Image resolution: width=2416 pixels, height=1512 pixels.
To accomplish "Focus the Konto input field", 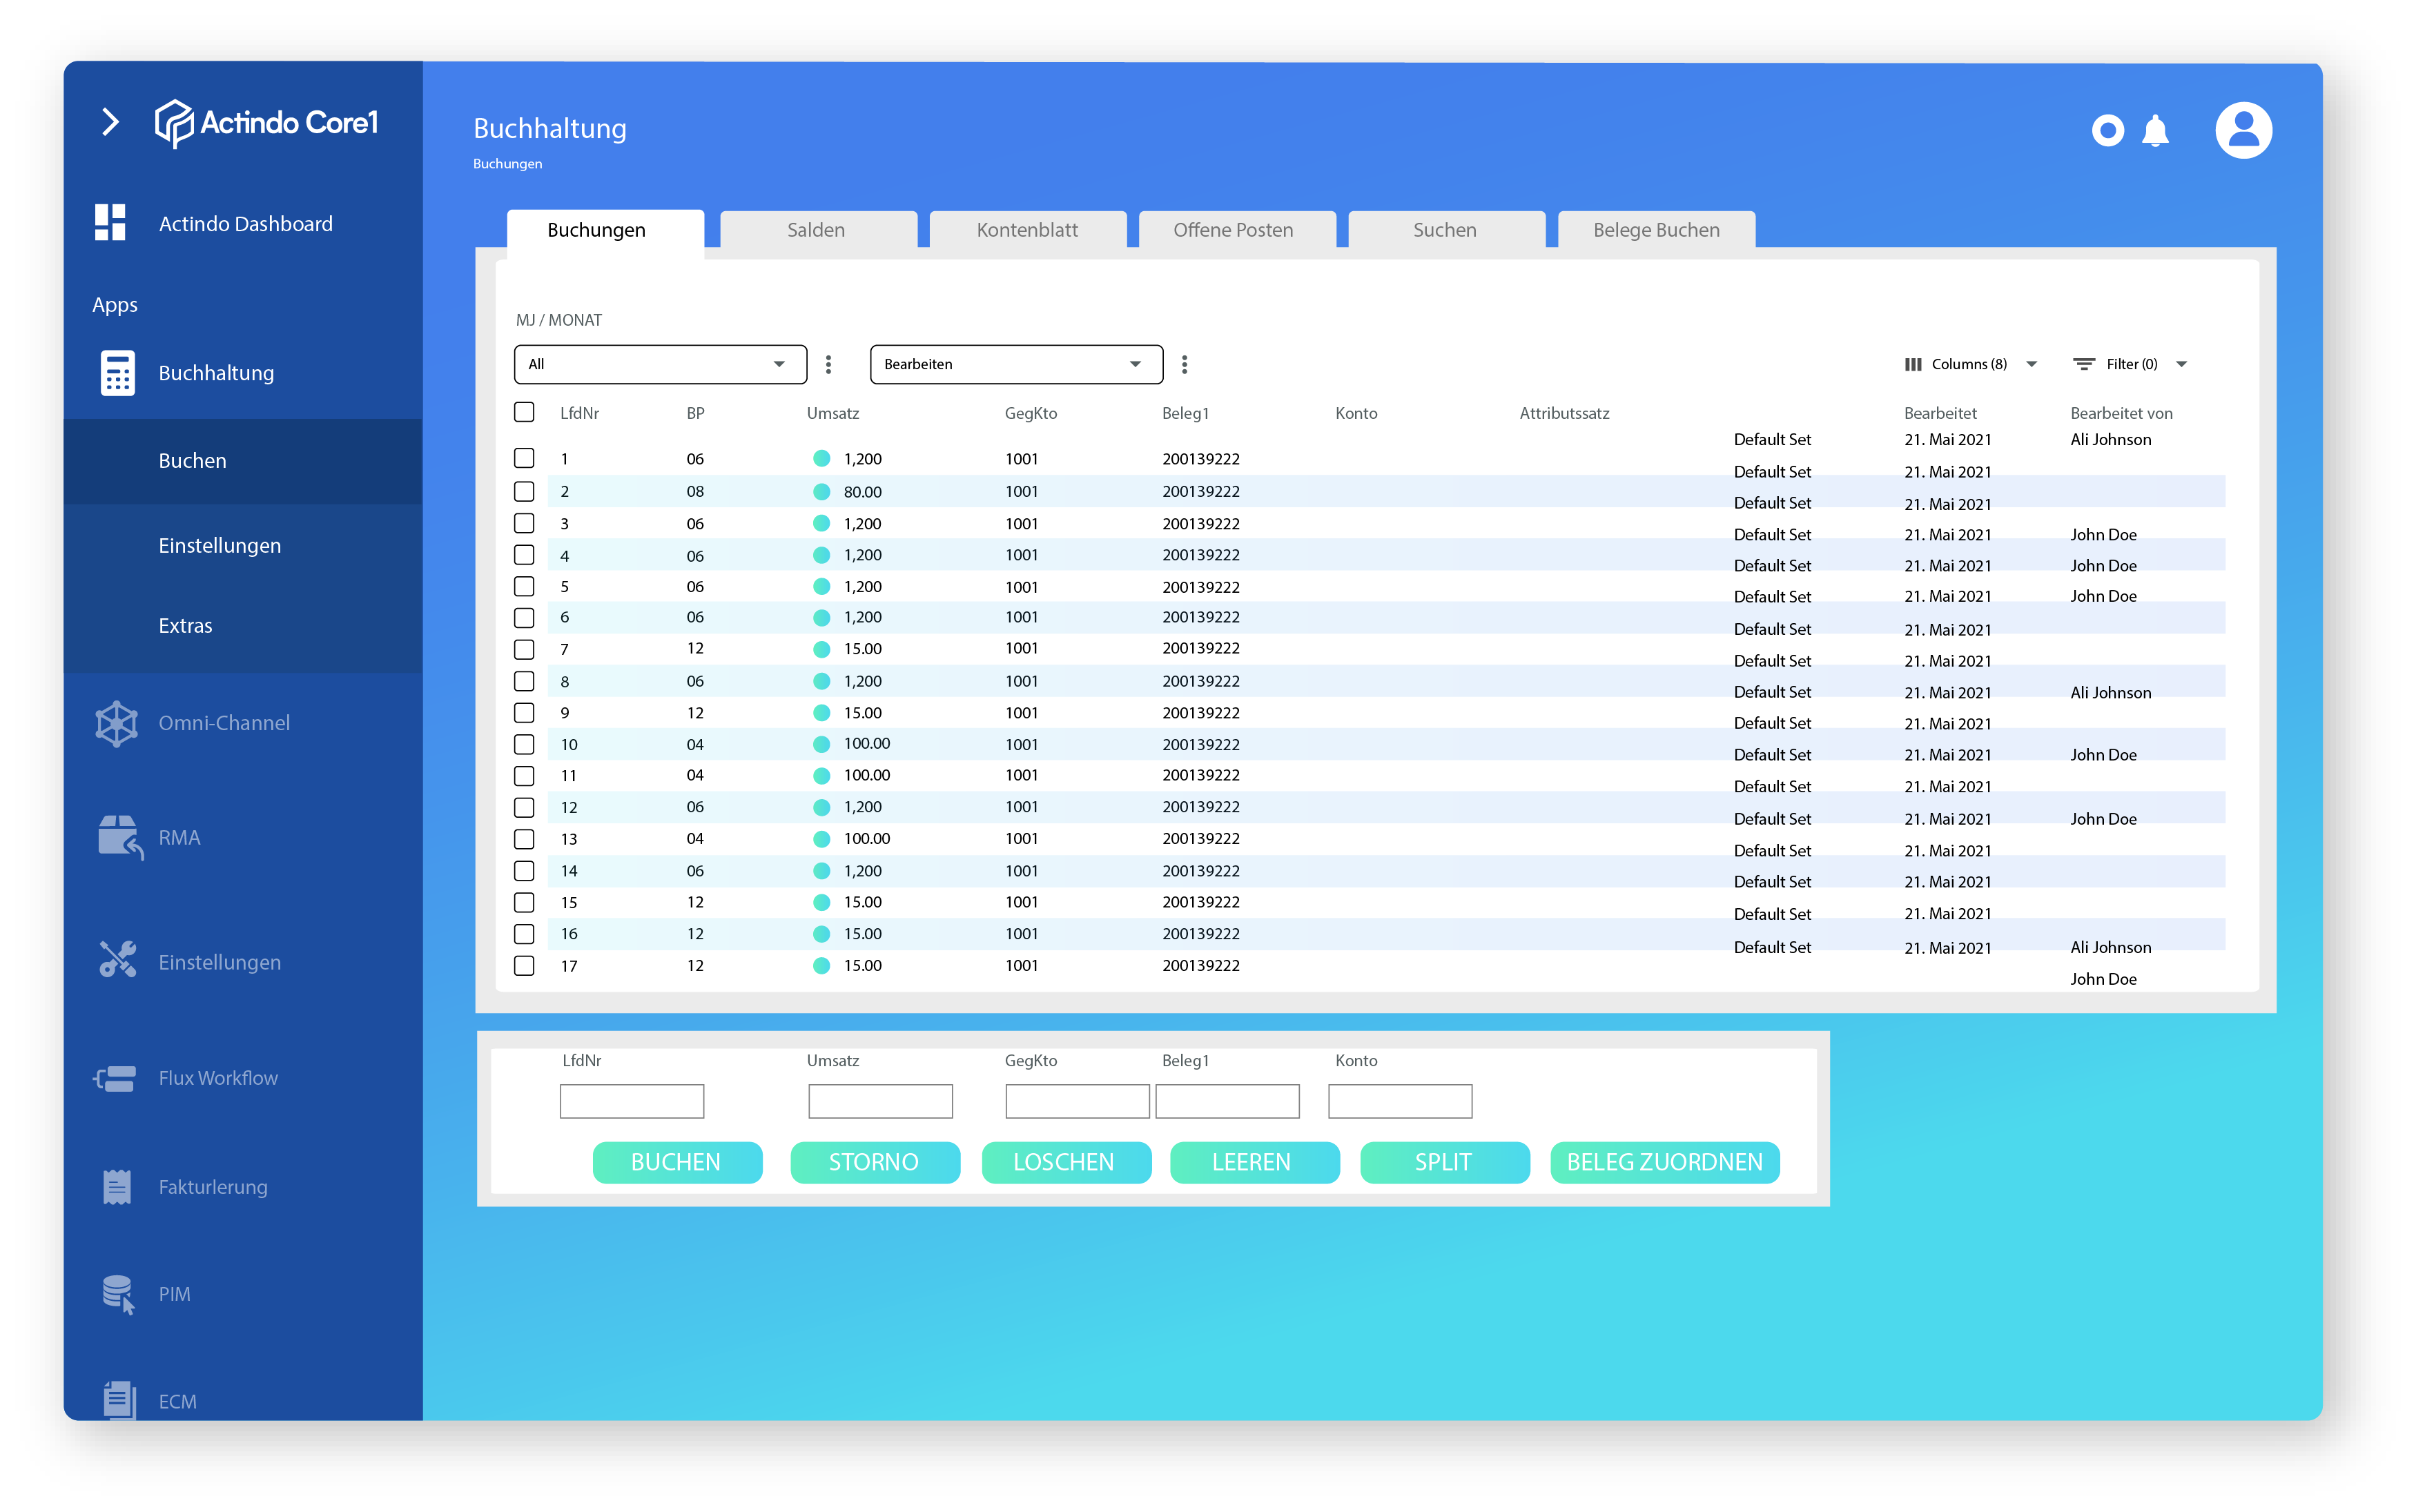I will click(x=1400, y=1101).
